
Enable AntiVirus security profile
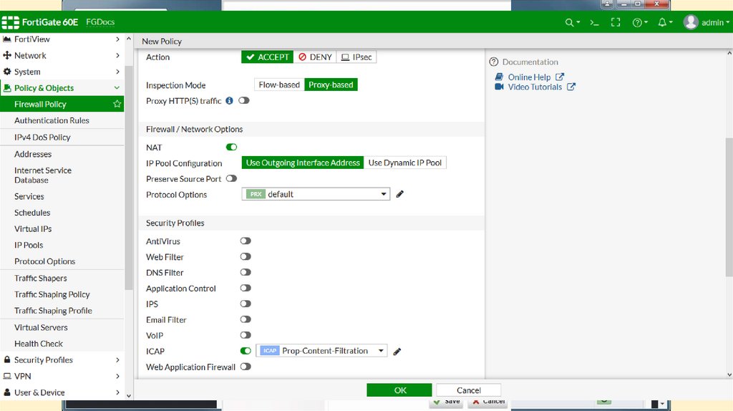point(246,241)
